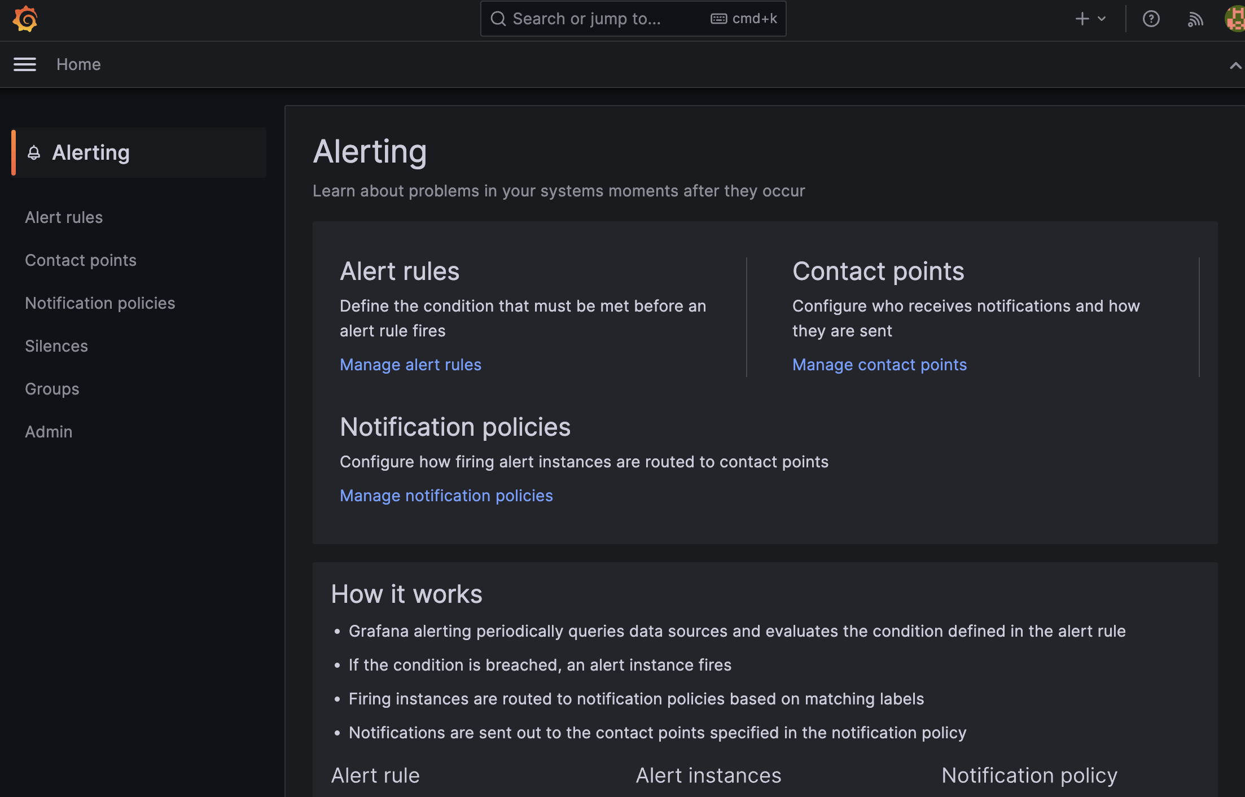Follow the Manage notification policies link
1245x797 pixels.
click(x=446, y=496)
